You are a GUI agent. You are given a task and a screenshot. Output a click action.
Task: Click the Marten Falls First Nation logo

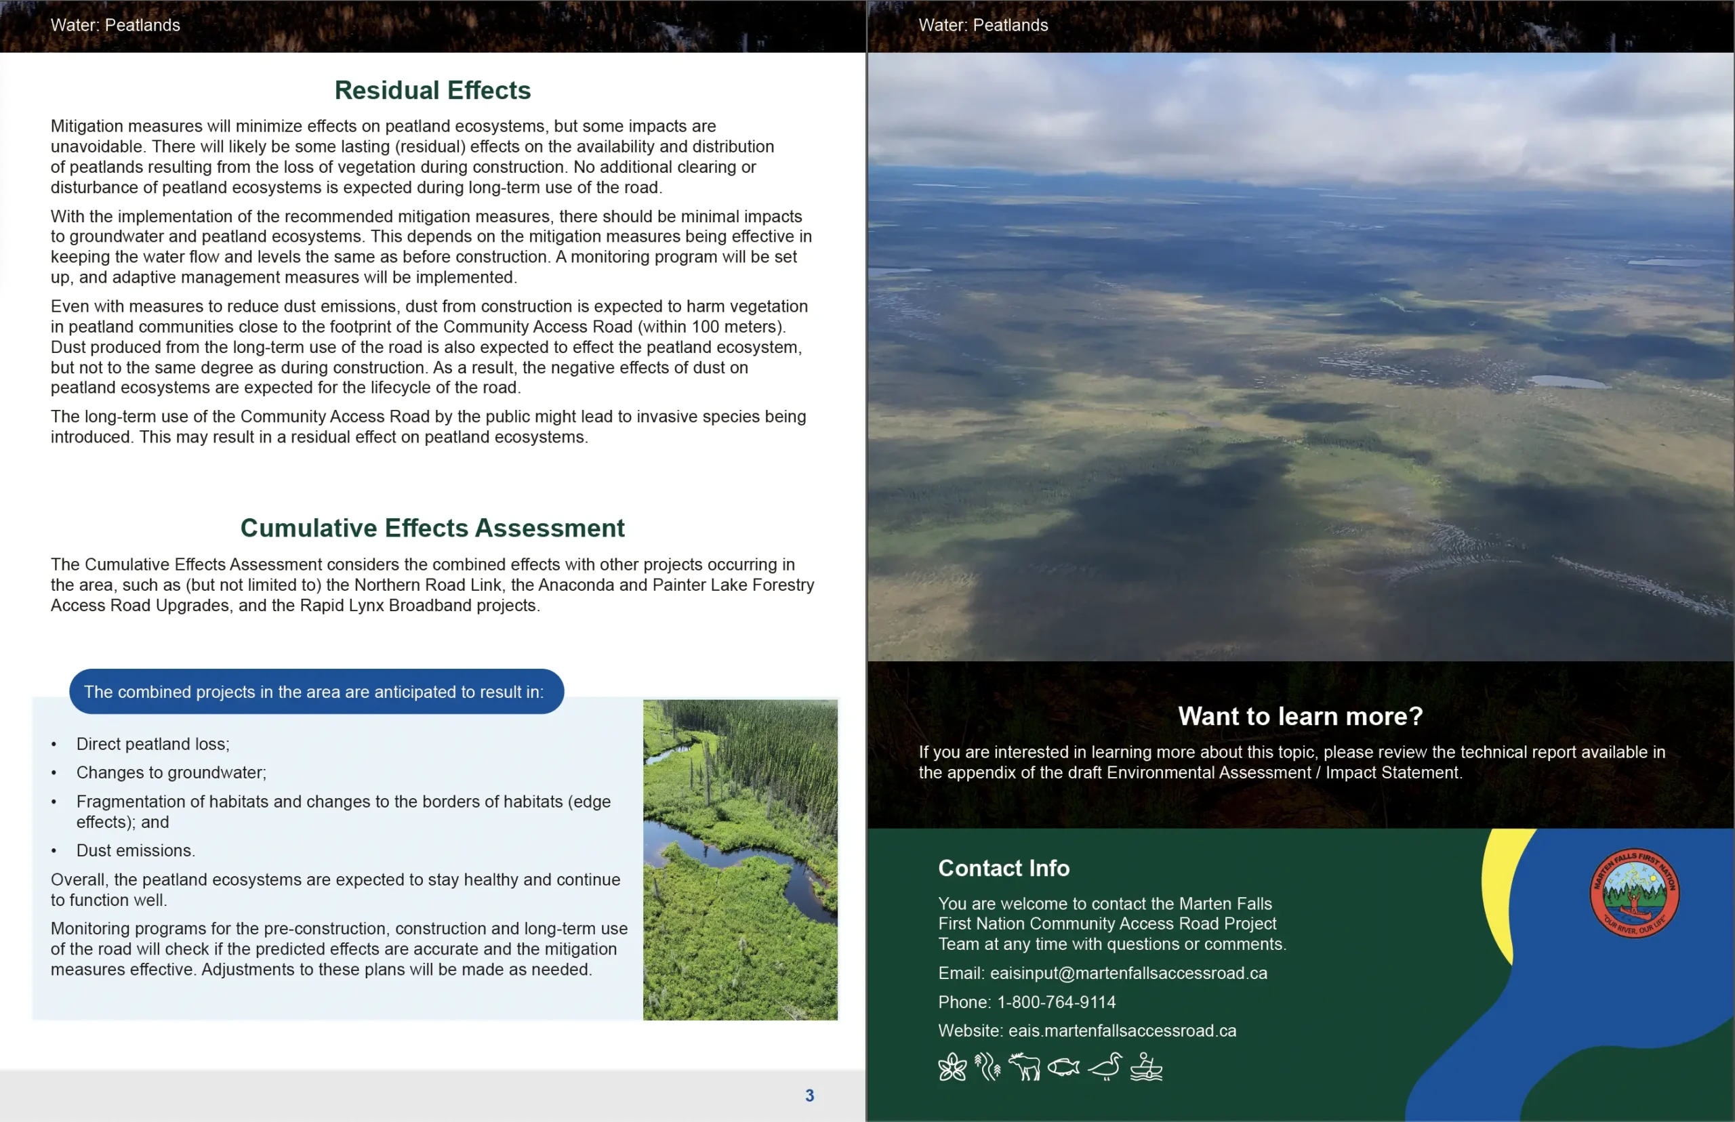click(1634, 893)
